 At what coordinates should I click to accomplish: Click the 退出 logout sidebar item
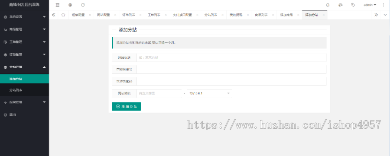pos(24,115)
